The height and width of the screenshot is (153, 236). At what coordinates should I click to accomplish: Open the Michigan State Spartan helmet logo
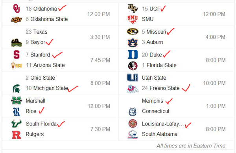pos(17,89)
